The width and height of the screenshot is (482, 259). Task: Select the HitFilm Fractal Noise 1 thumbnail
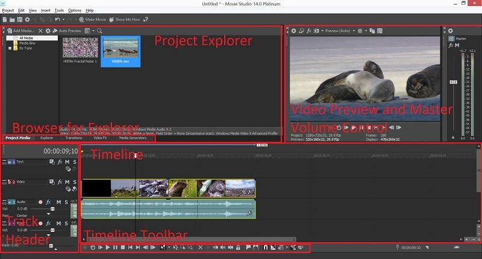click(x=80, y=50)
